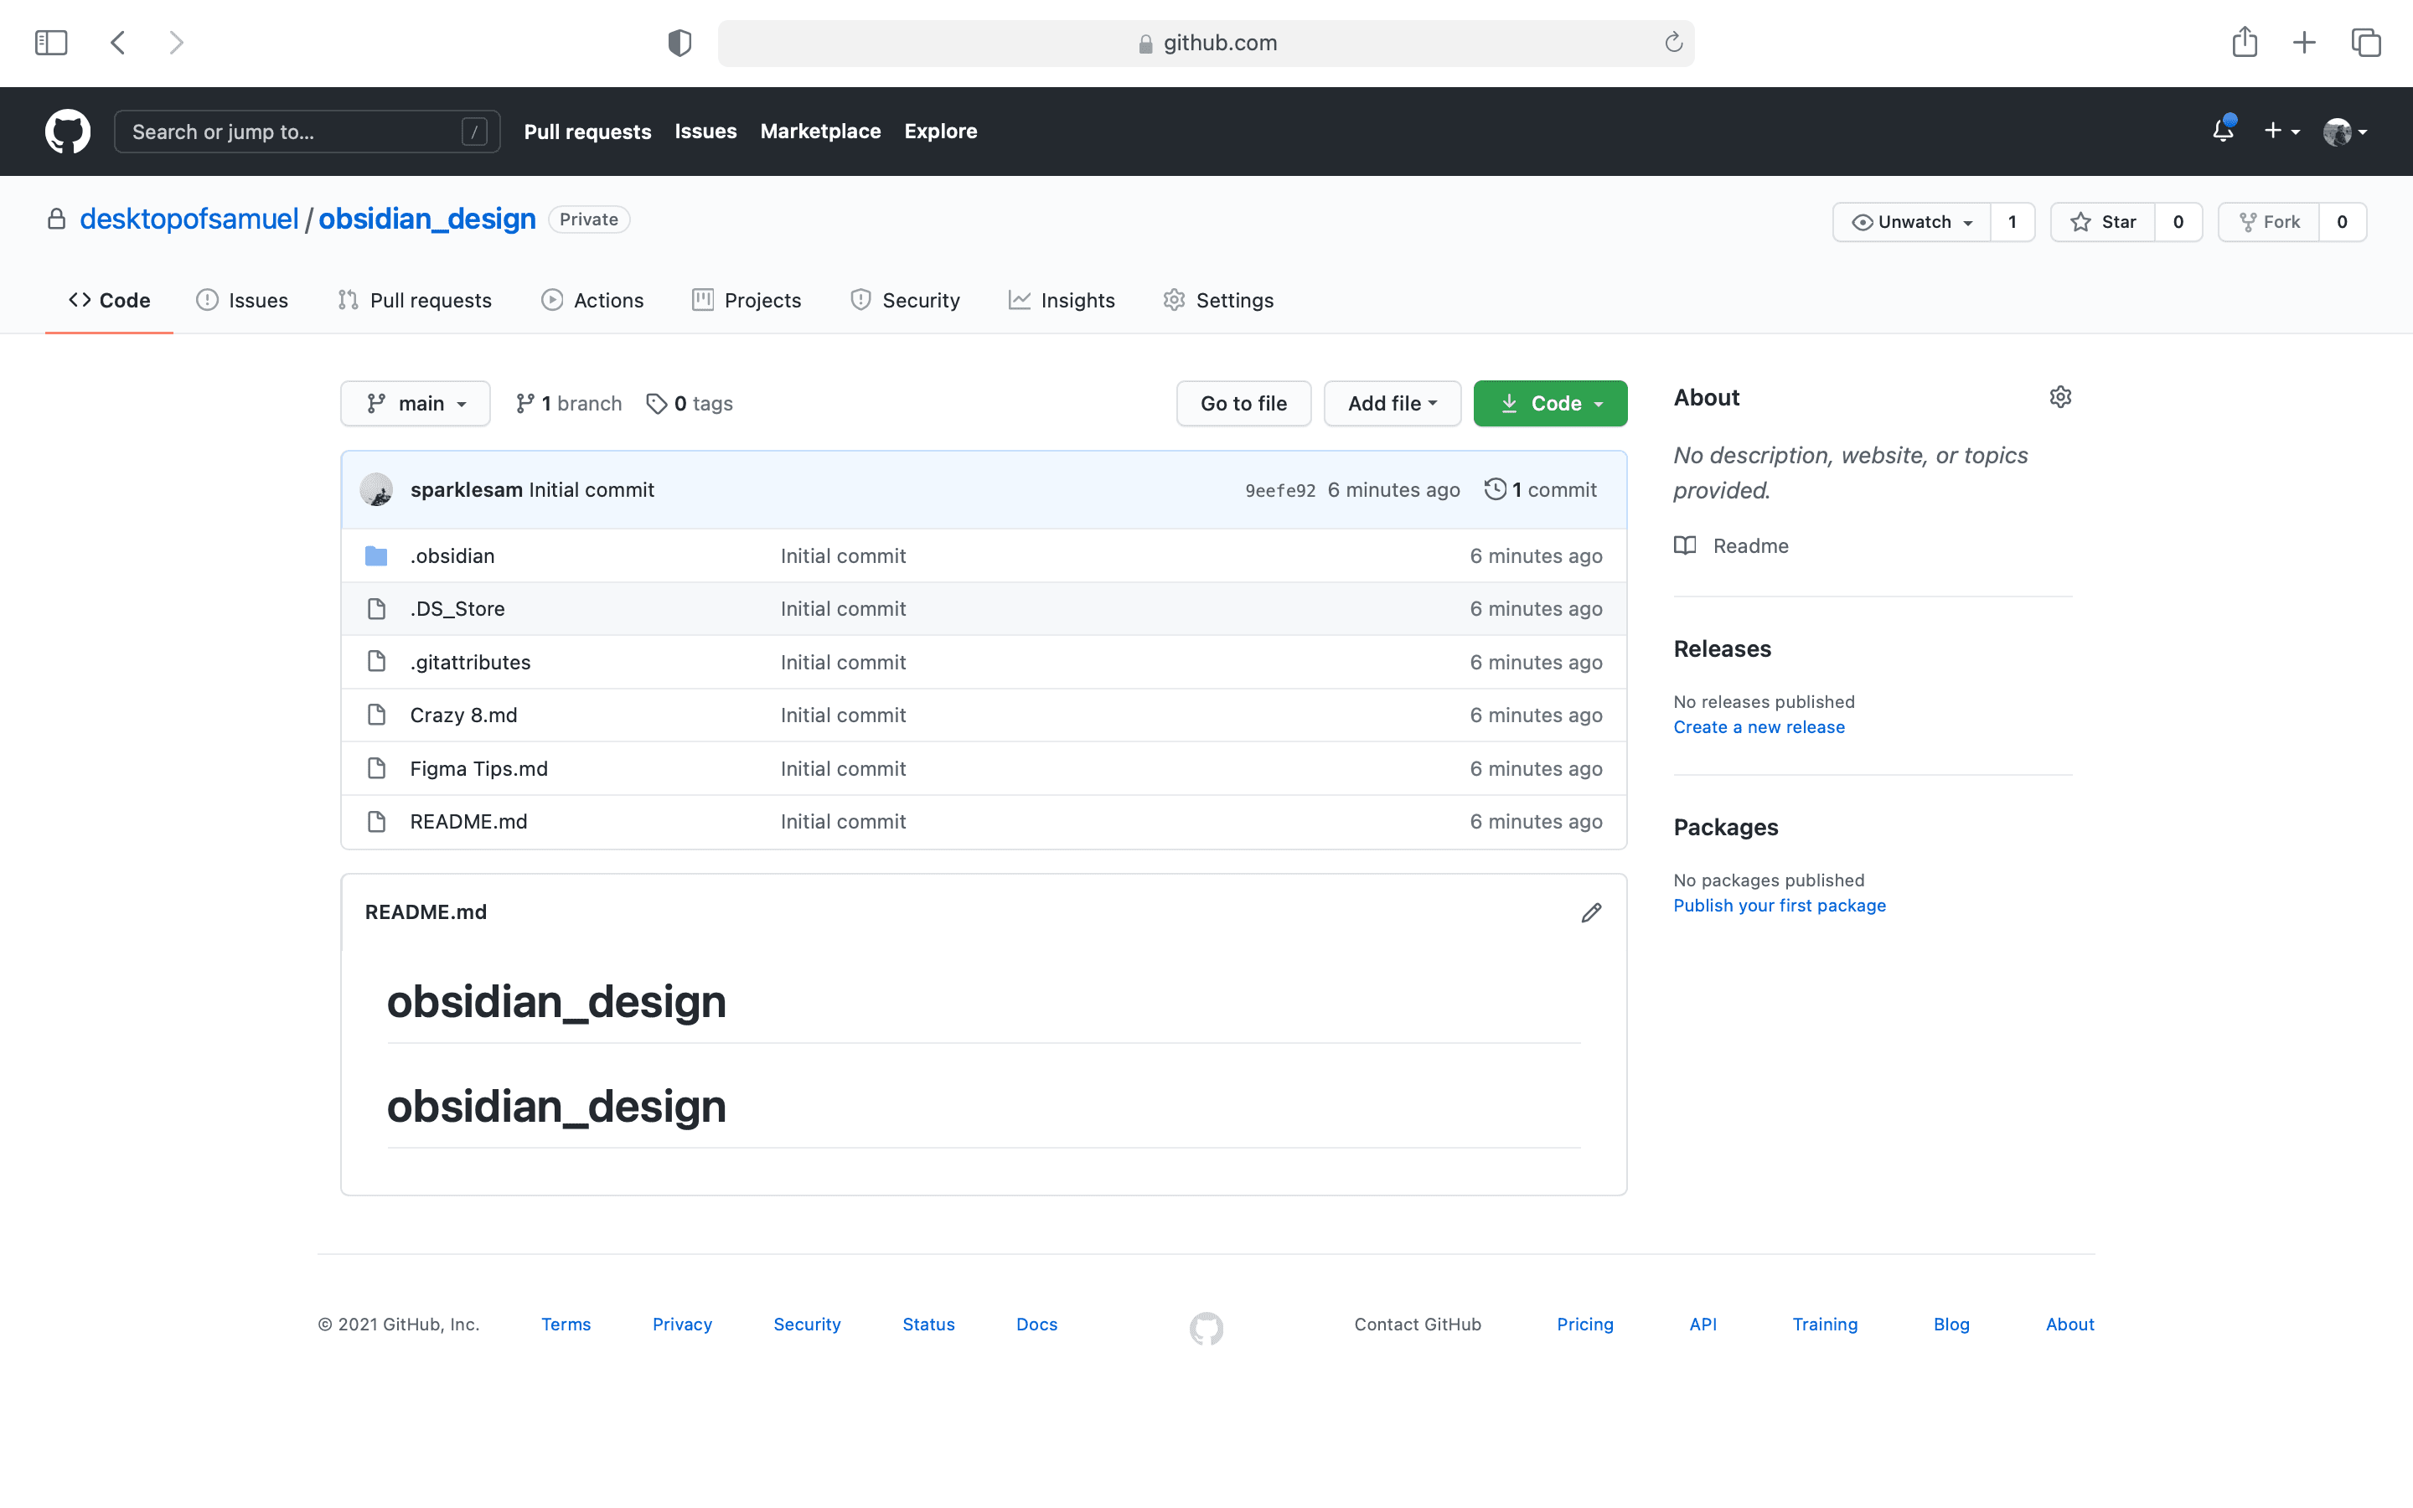Expand the Add file dropdown
2413x1508 pixels.
pos(1392,403)
